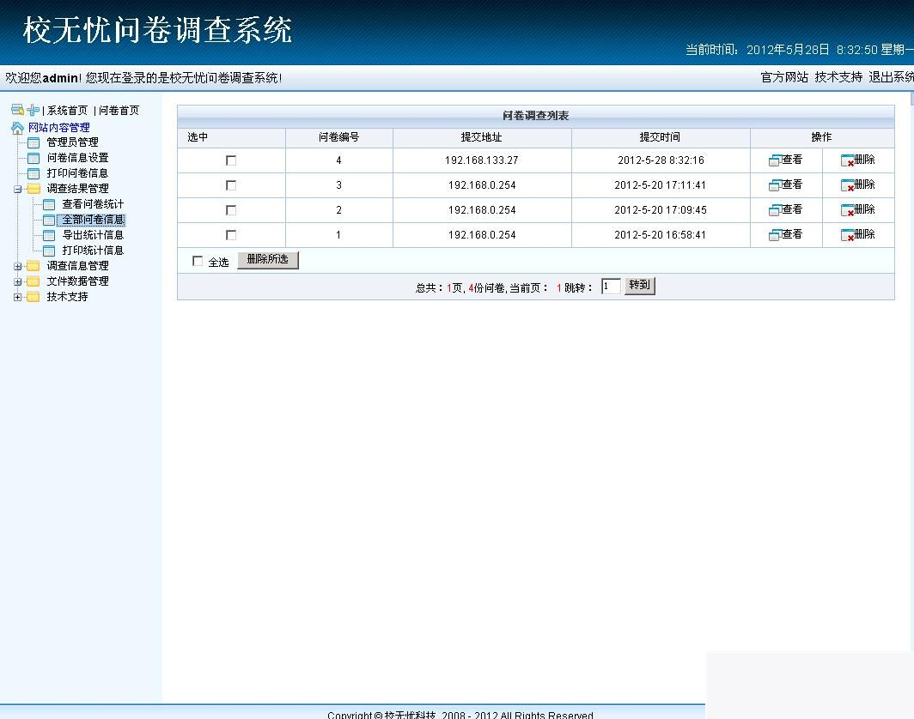Click the page number jump input field
Viewport: 914px width, 719px height.
611,287
